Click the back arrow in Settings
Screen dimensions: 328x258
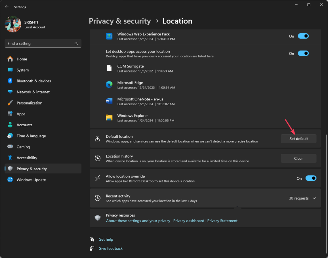(x=7, y=7)
